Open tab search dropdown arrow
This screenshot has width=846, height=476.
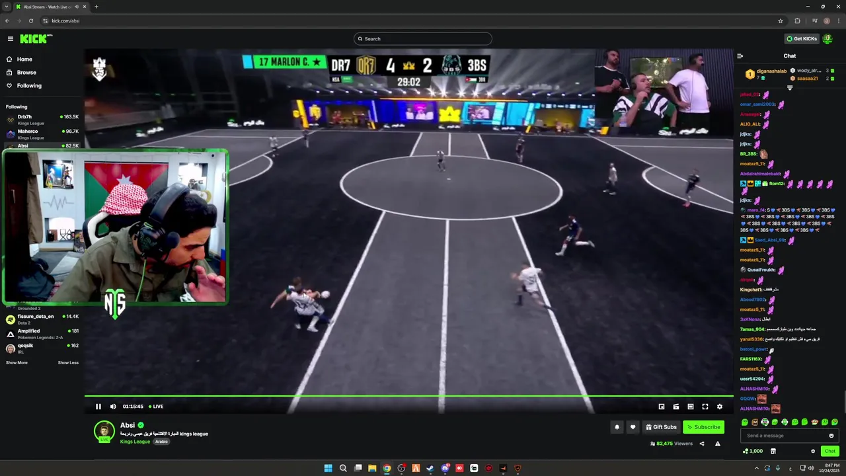coord(7,7)
